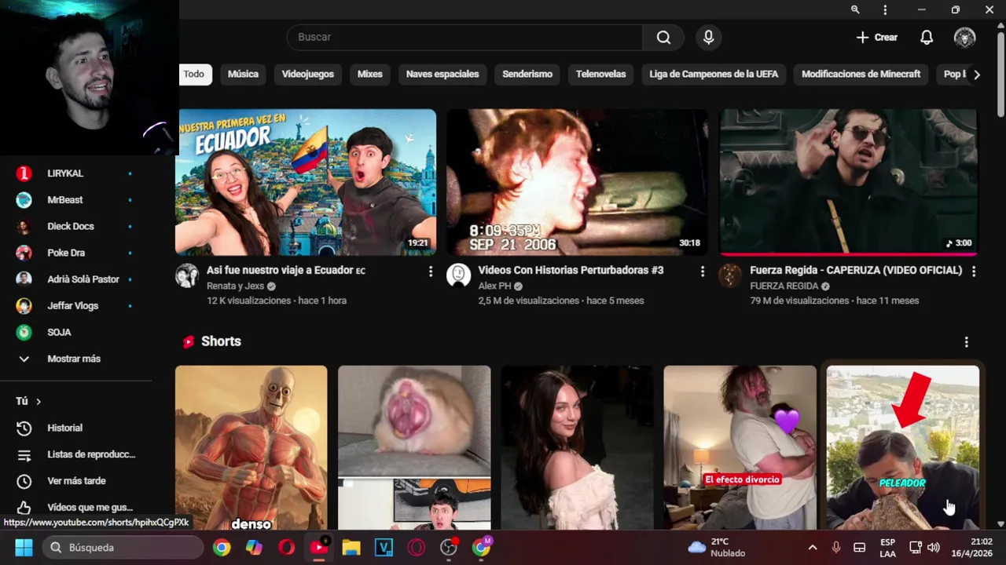Open the yawning hamster Short
The height and width of the screenshot is (565, 1006).
click(x=414, y=447)
